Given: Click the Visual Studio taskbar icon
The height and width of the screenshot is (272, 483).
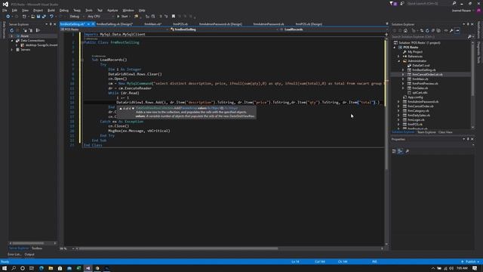Looking at the screenshot, I should point(88,268).
